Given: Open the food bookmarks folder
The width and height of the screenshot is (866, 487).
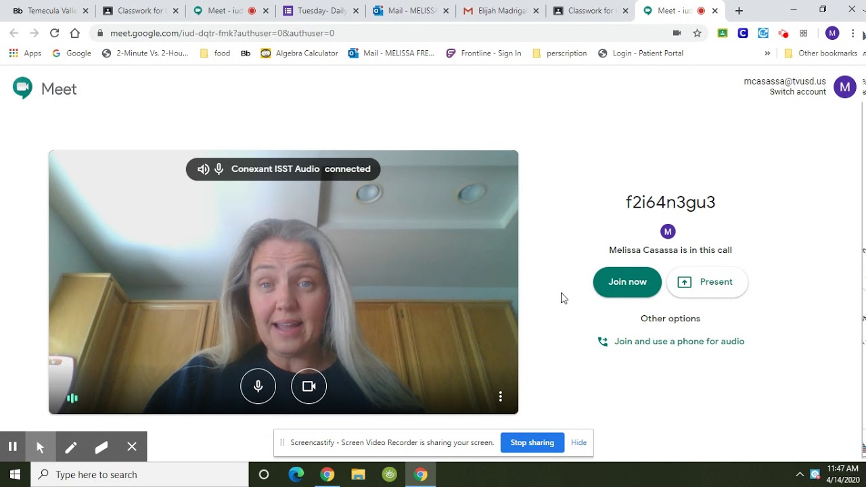Looking at the screenshot, I should [x=215, y=53].
